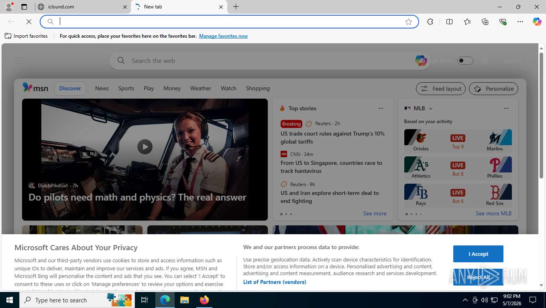Image resolution: width=546 pixels, height=308 pixels.
Task: Click the Reject All button
Action: 478,277
